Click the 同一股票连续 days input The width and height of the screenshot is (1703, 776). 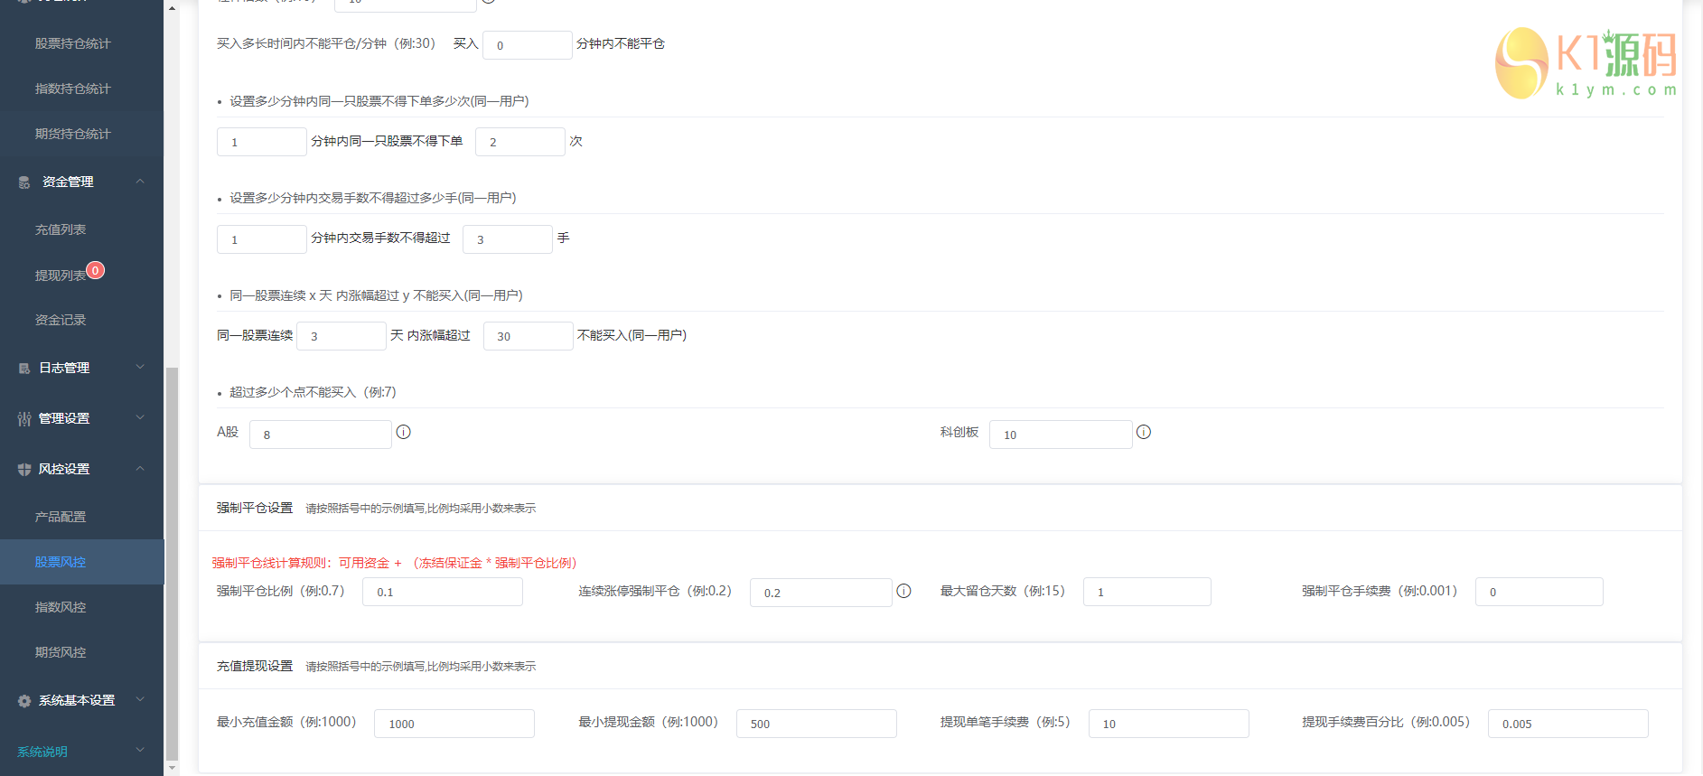(342, 336)
